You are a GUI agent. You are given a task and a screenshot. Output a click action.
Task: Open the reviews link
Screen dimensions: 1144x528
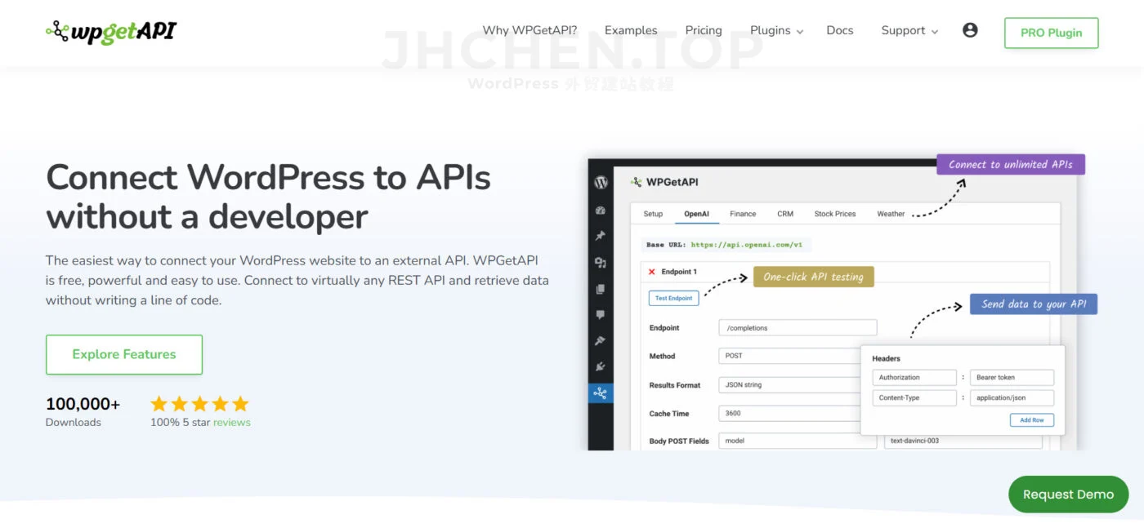coord(232,422)
